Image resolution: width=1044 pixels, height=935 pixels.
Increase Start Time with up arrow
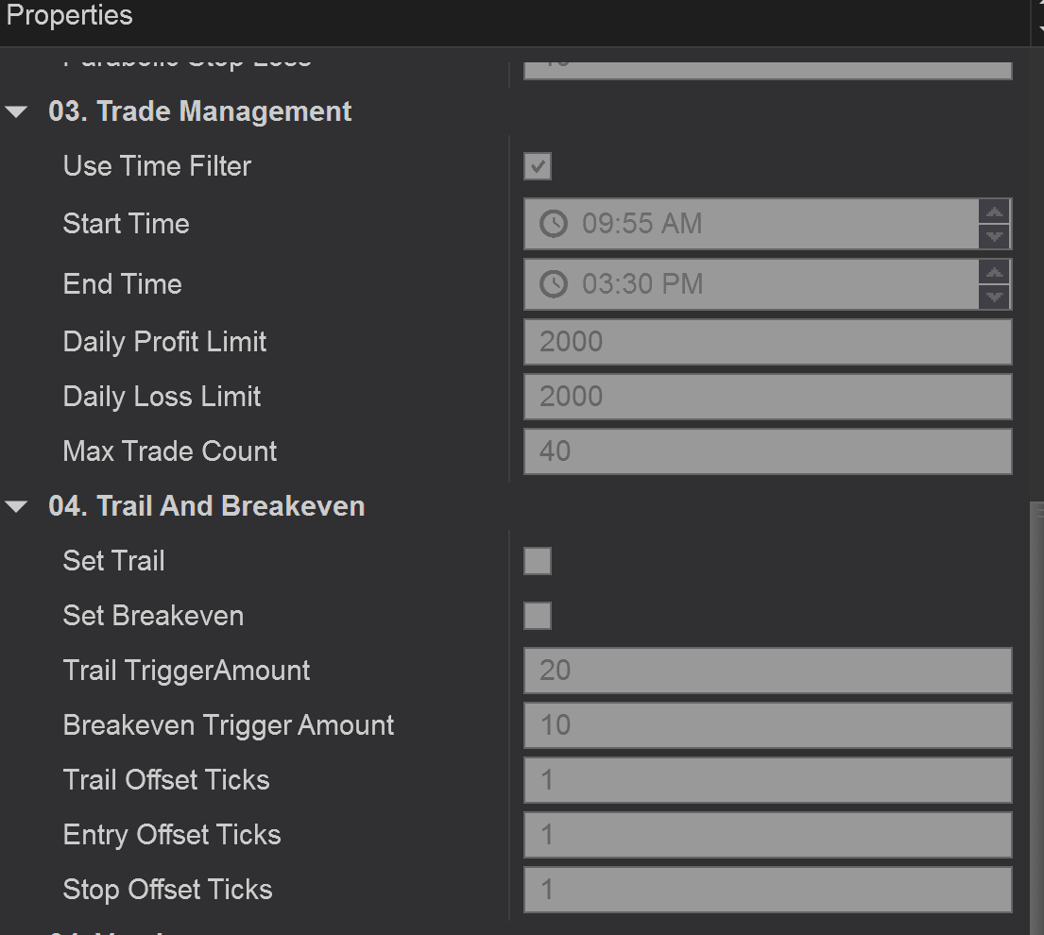tap(995, 212)
